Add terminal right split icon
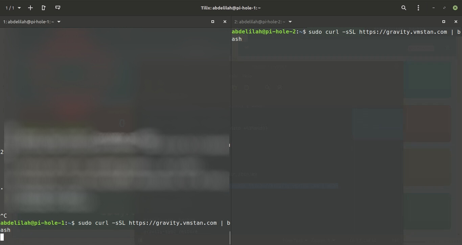Image resolution: width=462 pixels, height=245 pixels. click(44, 8)
